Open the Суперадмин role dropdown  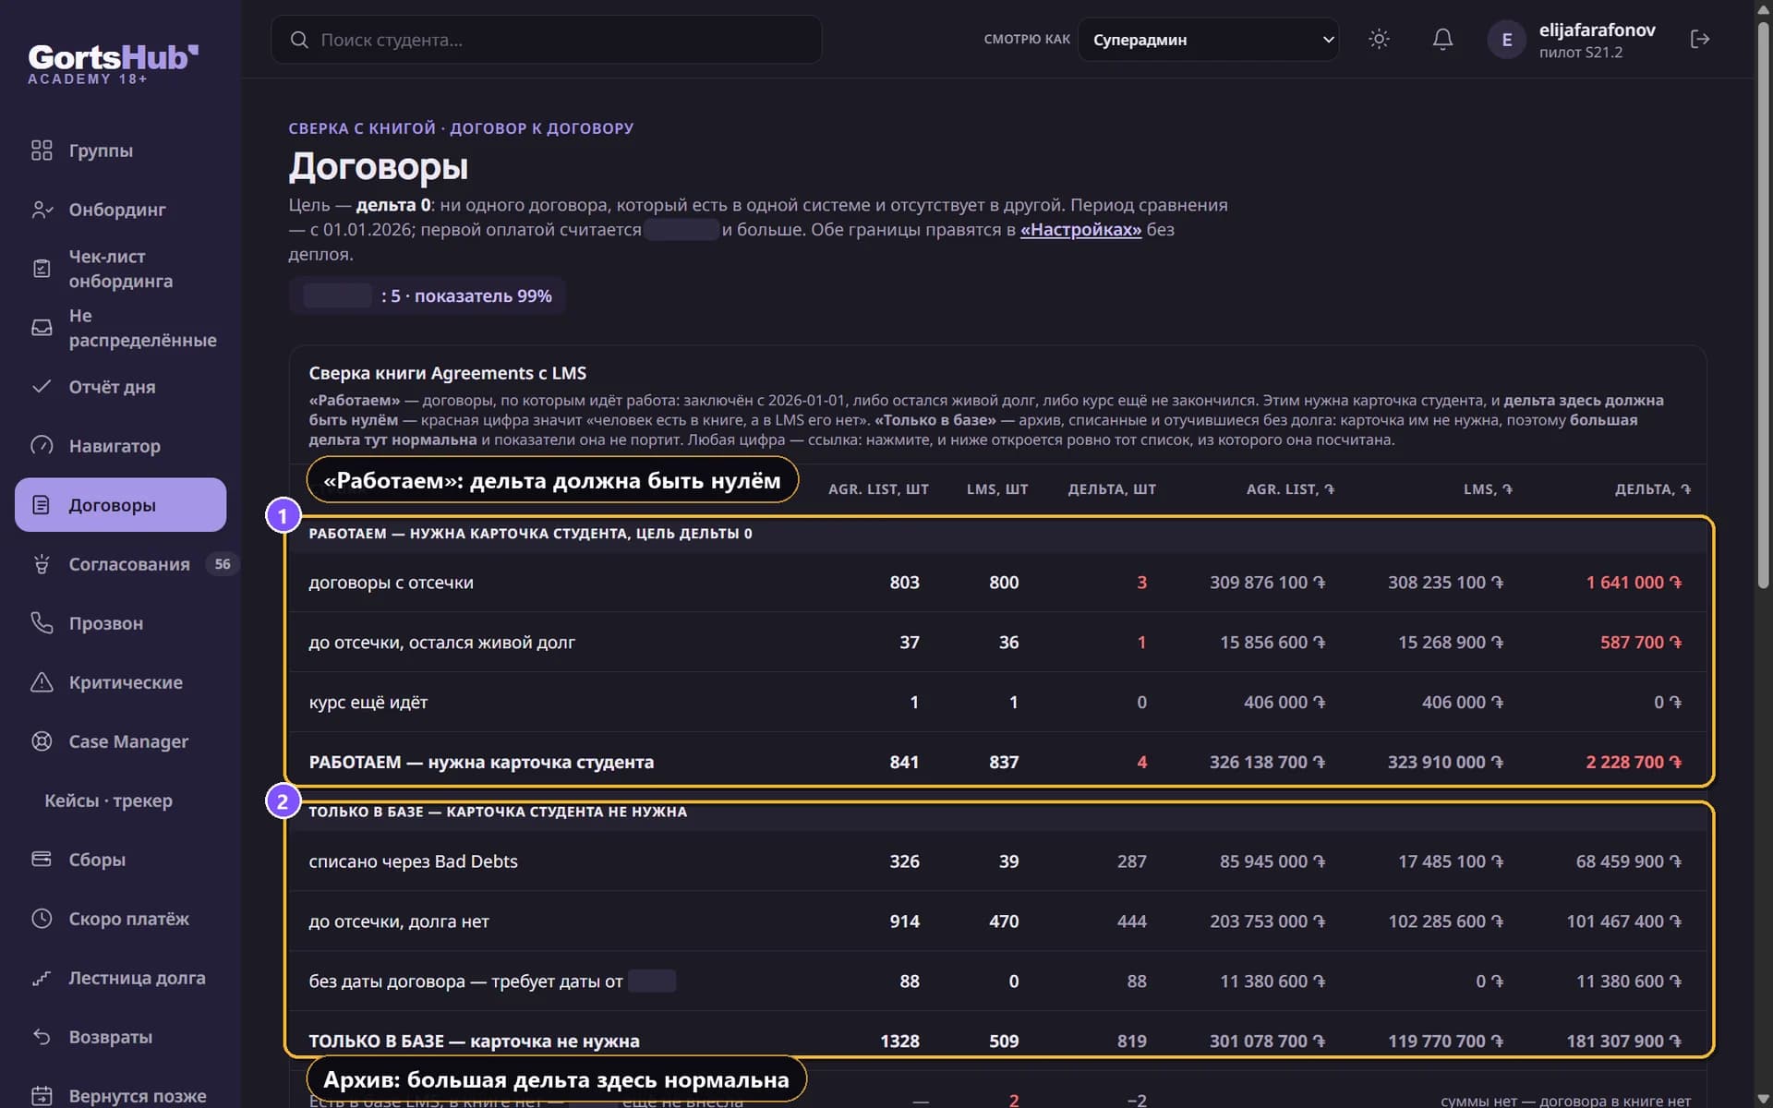(1208, 40)
